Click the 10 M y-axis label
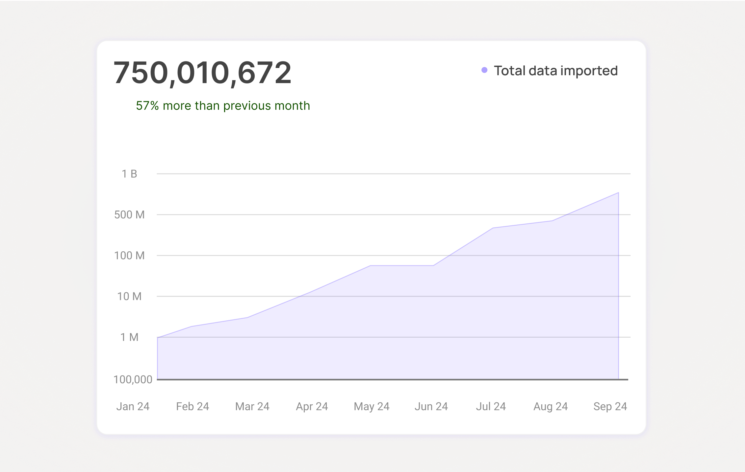745x472 pixels. point(129,296)
